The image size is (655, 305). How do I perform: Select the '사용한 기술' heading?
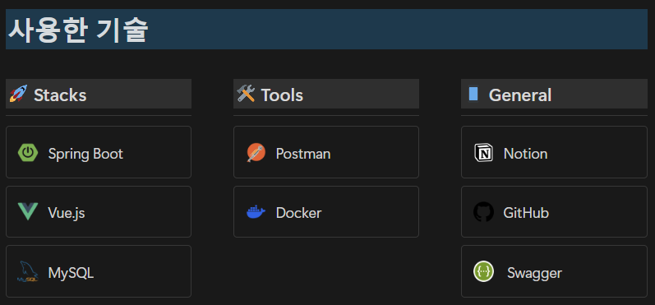pyautogui.click(x=78, y=30)
